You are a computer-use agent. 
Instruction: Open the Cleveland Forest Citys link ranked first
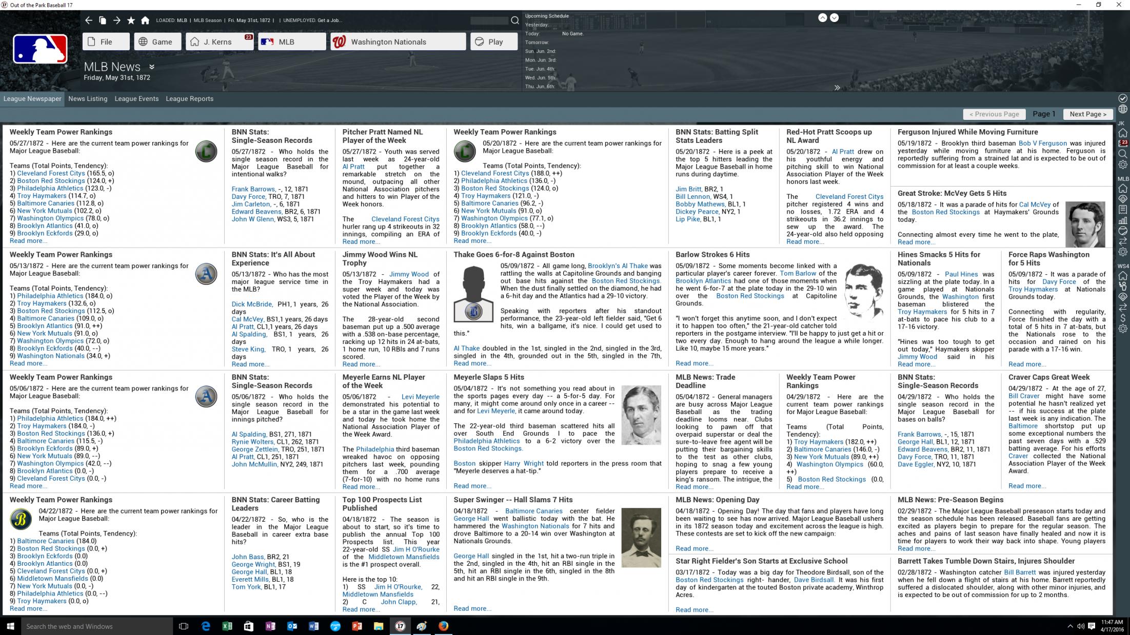51,173
